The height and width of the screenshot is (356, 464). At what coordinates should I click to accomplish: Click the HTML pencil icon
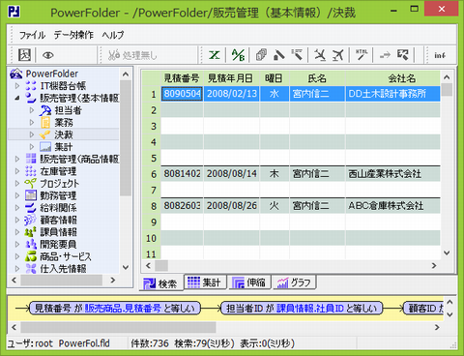[x=362, y=54]
